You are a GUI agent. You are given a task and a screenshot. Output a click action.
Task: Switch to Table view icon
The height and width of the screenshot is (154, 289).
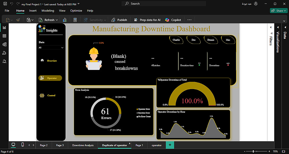tap(4, 36)
